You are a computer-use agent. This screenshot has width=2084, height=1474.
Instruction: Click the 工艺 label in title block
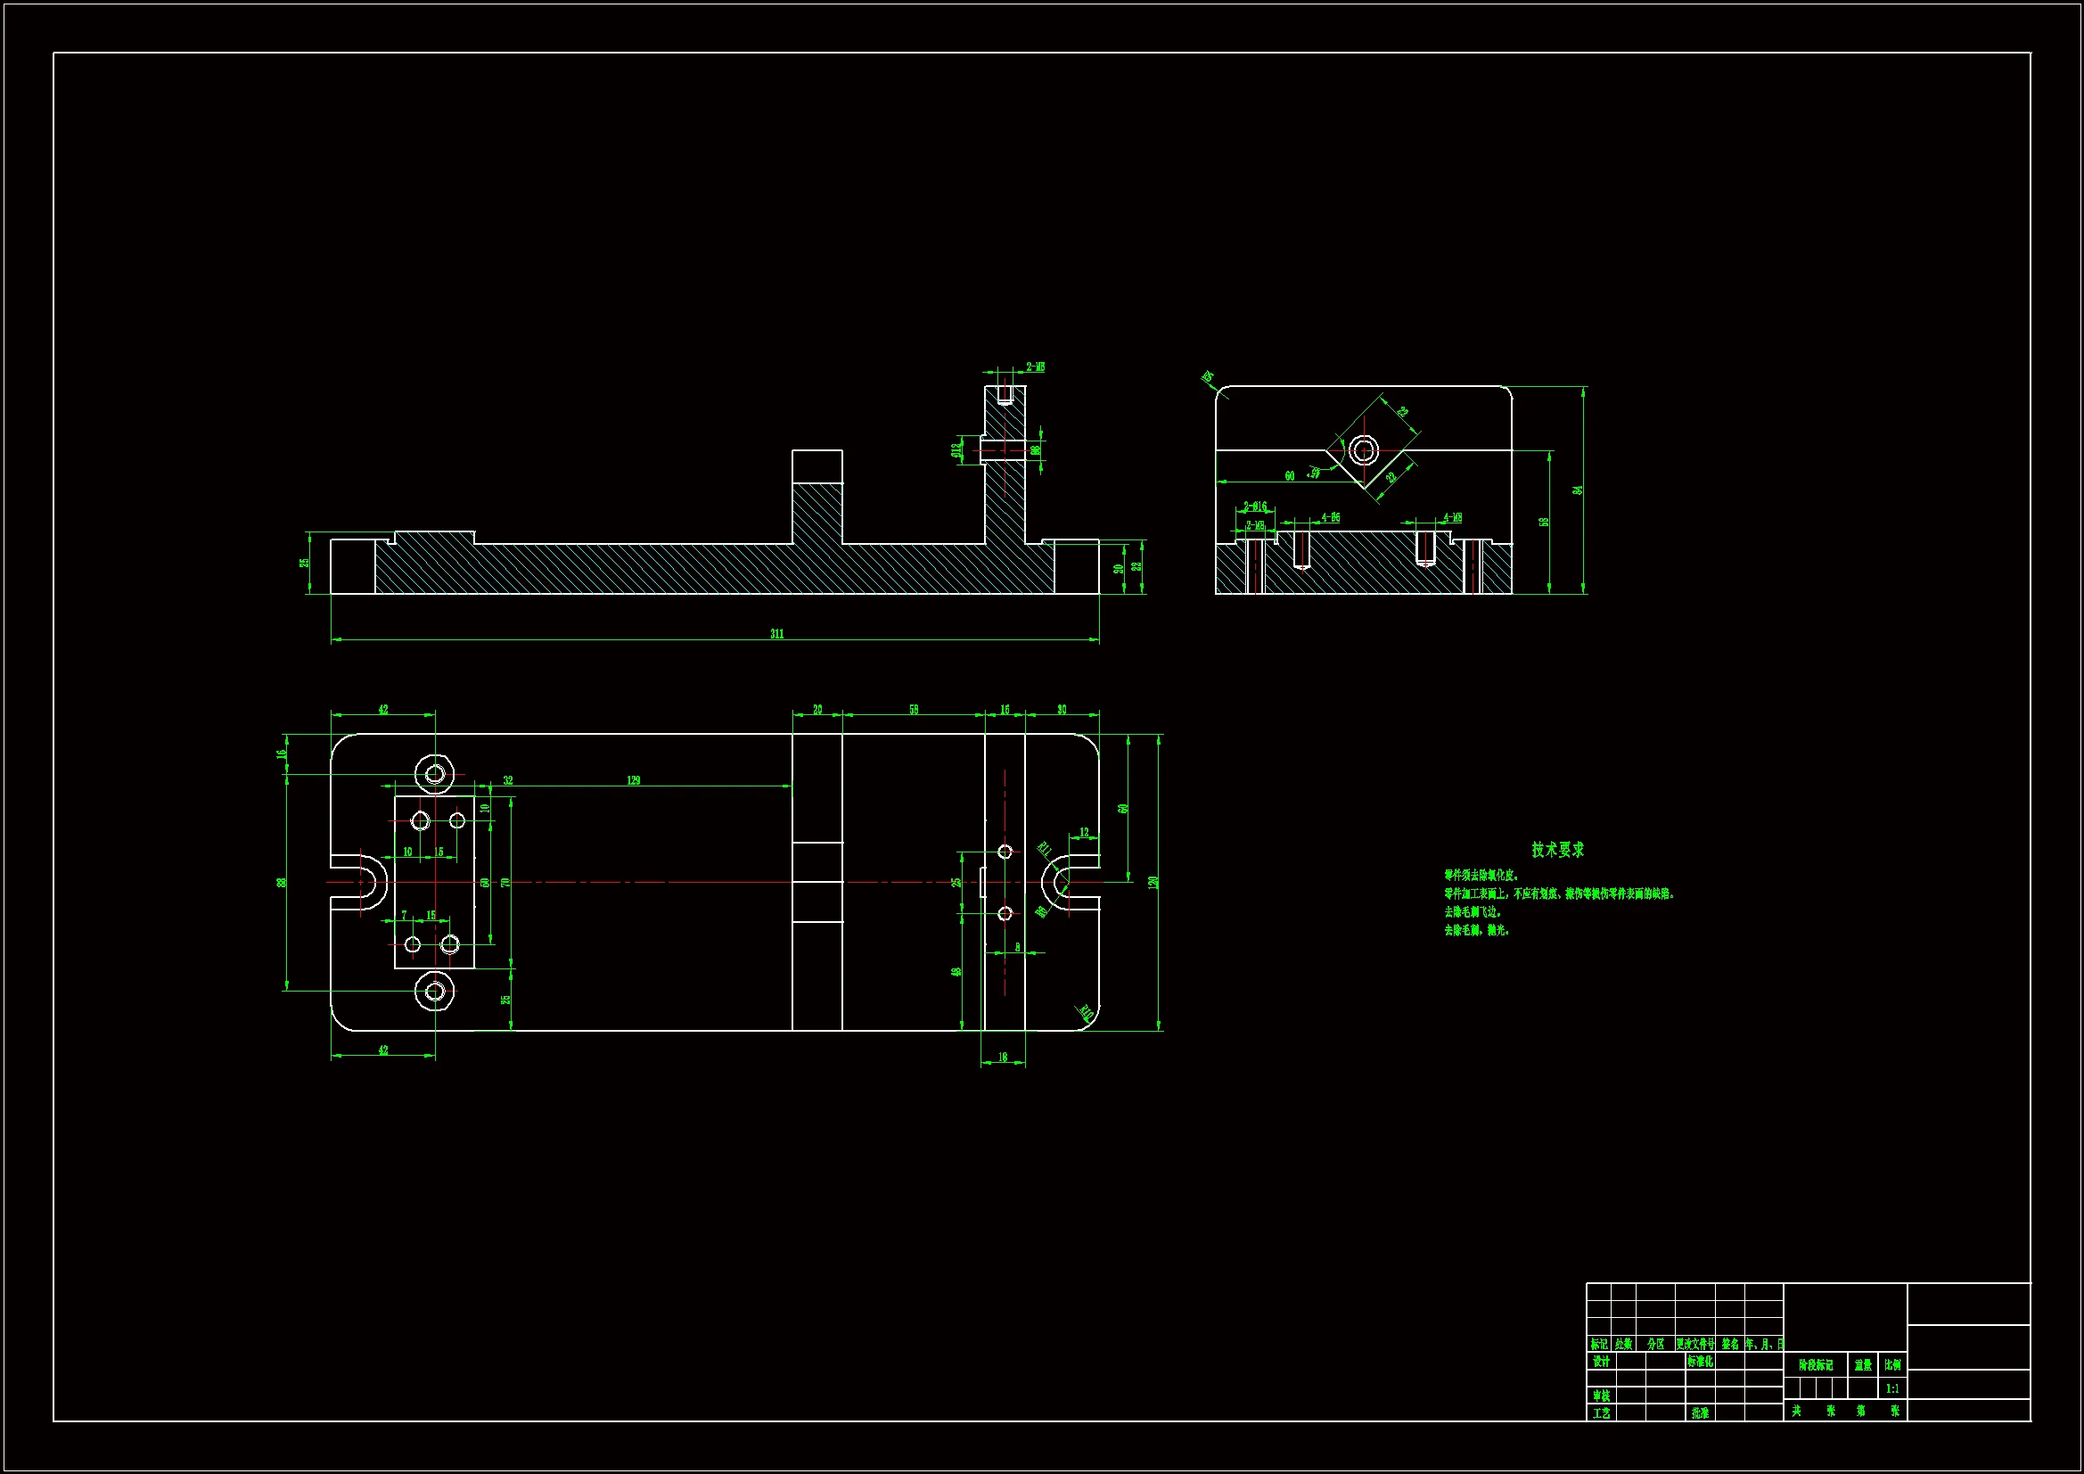pos(1601,1413)
